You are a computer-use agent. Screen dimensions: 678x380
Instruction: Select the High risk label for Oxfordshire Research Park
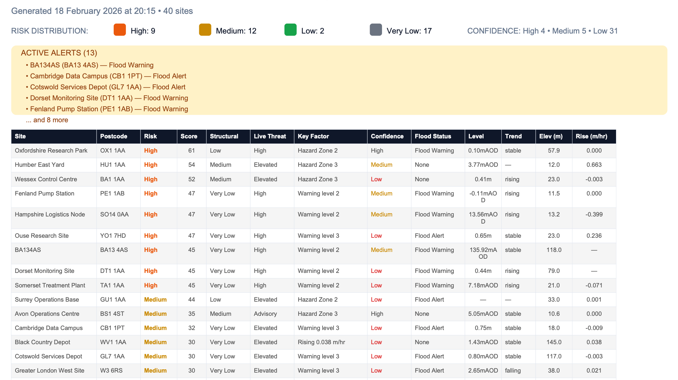click(x=150, y=150)
